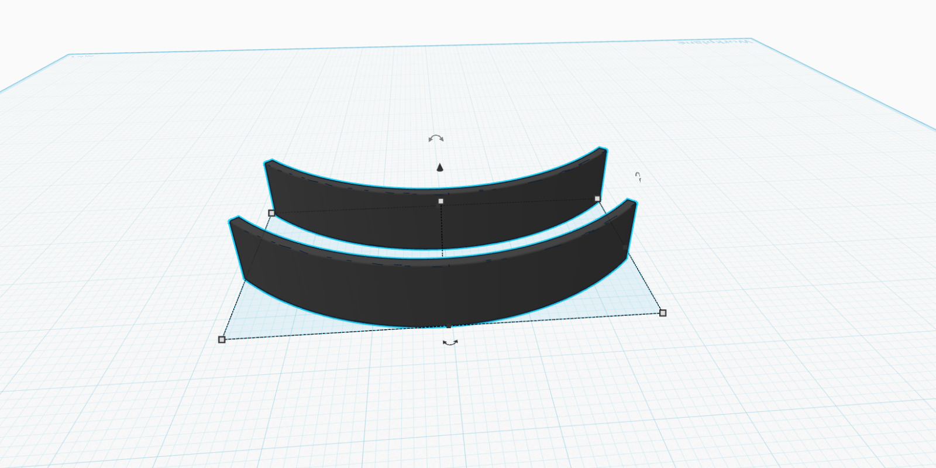936x468 pixels.
Task: Click the small rotation handle right of shapes
Action: [639, 177]
